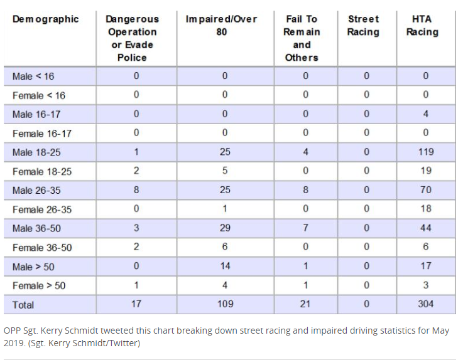Click the Sgt. Kerry Schmidt/Twitter caption credit
The image size is (463, 360).
pos(84,344)
